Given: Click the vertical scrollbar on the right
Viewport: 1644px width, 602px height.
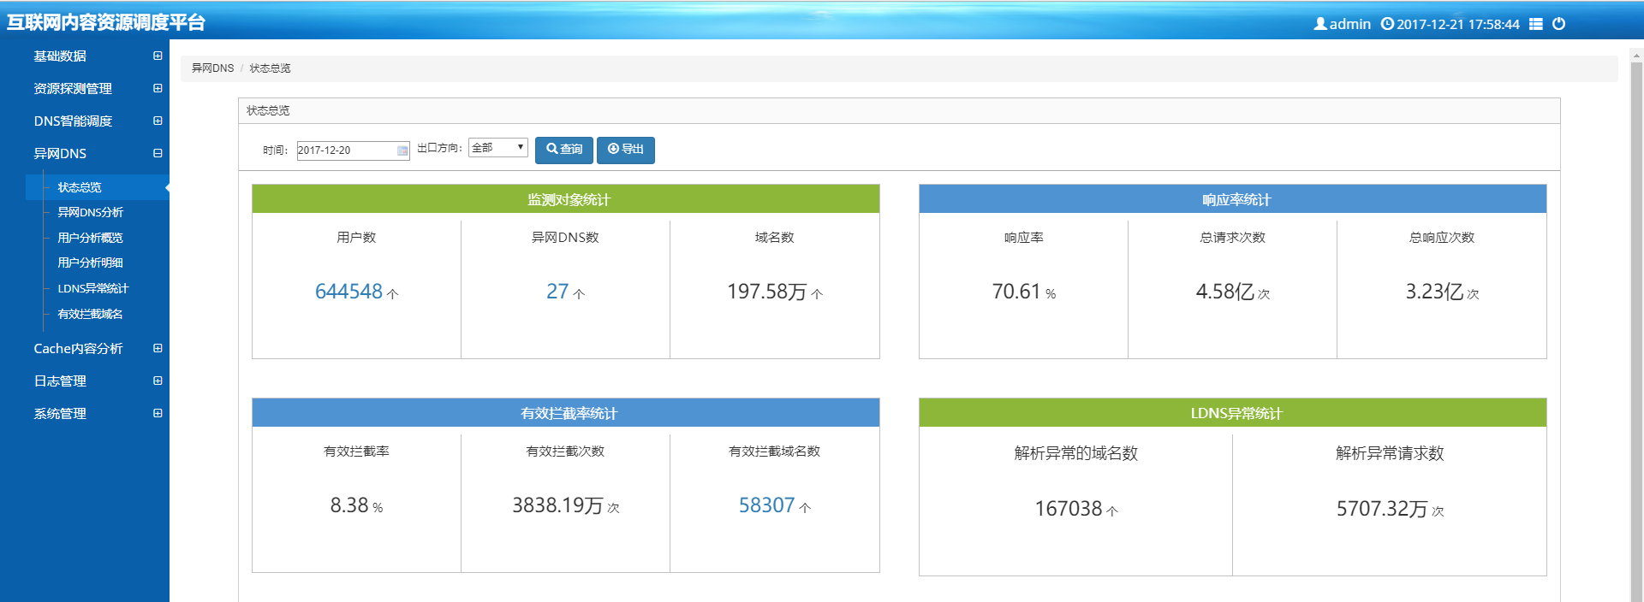Looking at the screenshot, I should (1636, 325).
